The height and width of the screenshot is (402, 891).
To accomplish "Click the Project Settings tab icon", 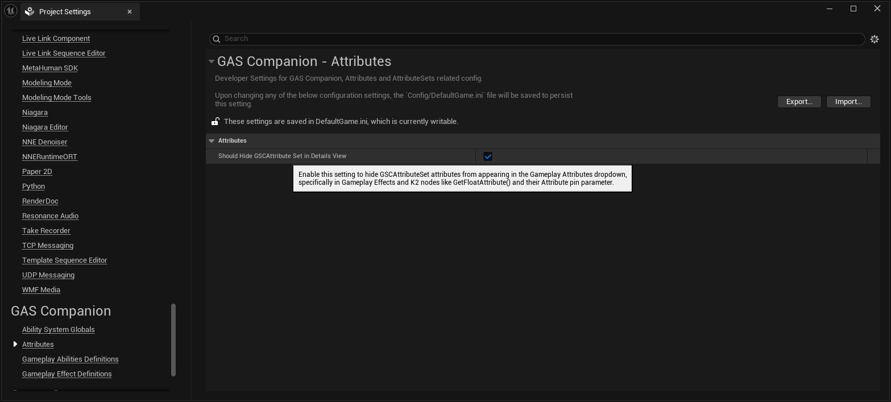I will point(30,11).
